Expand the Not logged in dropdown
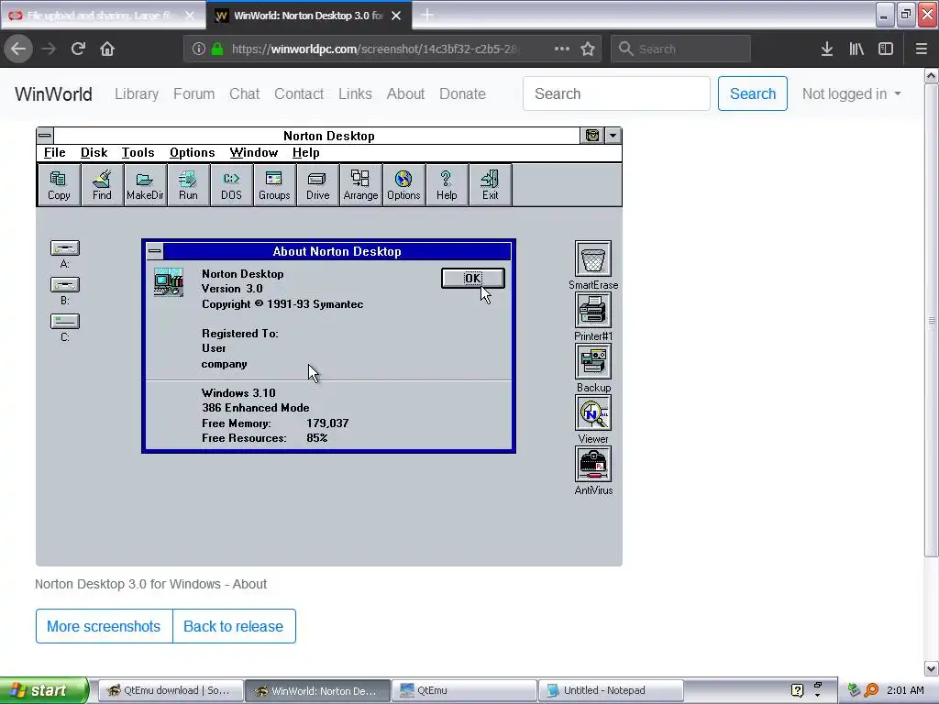The width and height of the screenshot is (939, 704). 851,94
